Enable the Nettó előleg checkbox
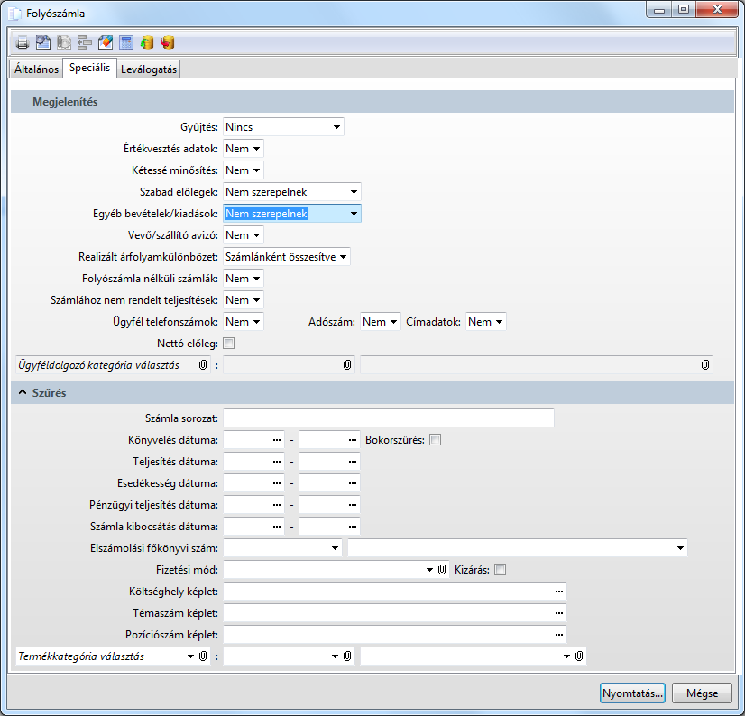Image resolution: width=745 pixels, height=716 pixels. click(228, 343)
